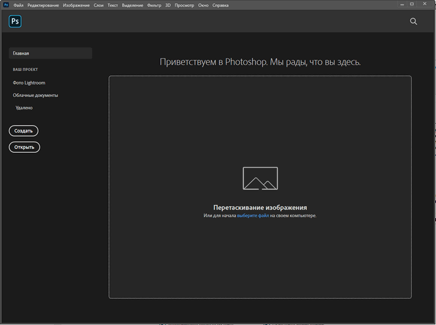
Task: Open the Фильтр menu
Action: pyautogui.click(x=154, y=5)
